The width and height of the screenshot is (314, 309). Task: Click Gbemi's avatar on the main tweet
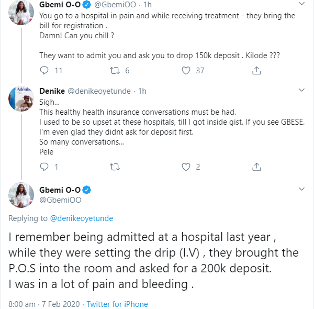click(x=20, y=195)
